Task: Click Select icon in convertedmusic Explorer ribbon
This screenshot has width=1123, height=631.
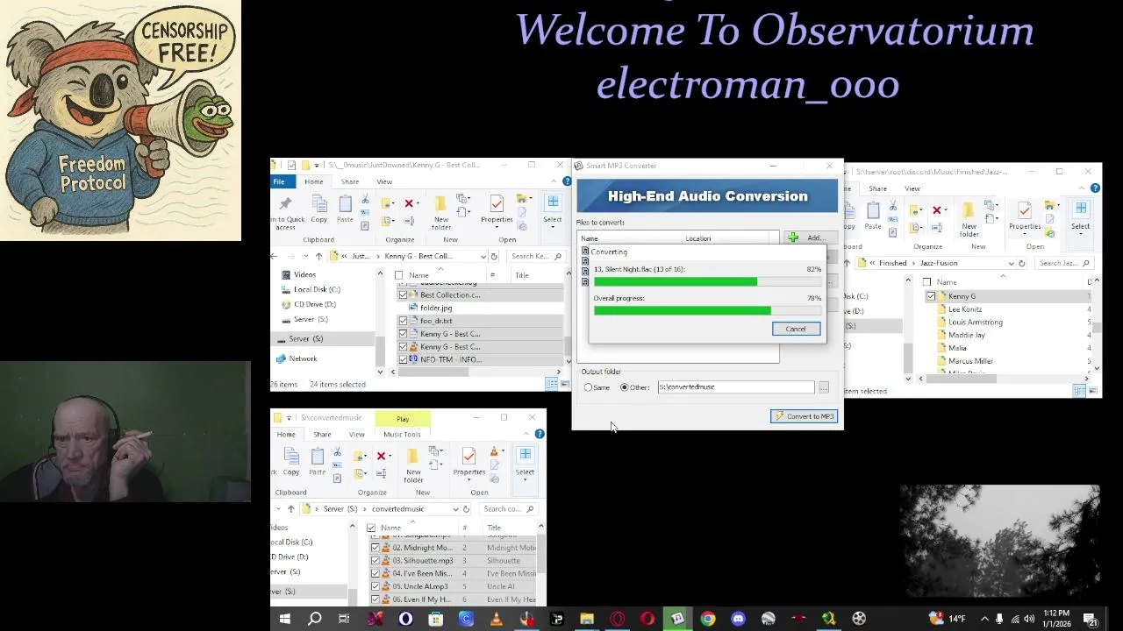Action: 525,457
